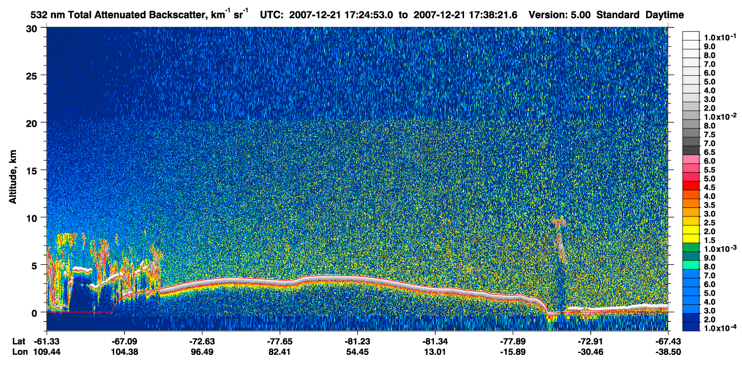Click the pink 6.0 colorbar swatch
This screenshot has width=742, height=380.
pyautogui.click(x=691, y=159)
